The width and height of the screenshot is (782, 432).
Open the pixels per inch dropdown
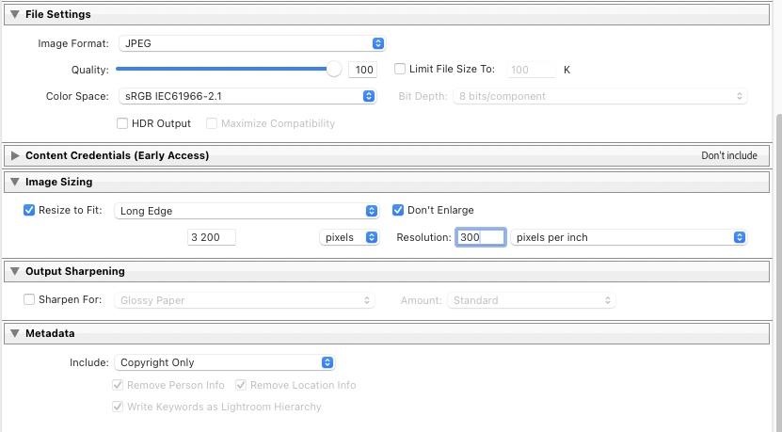(x=629, y=237)
